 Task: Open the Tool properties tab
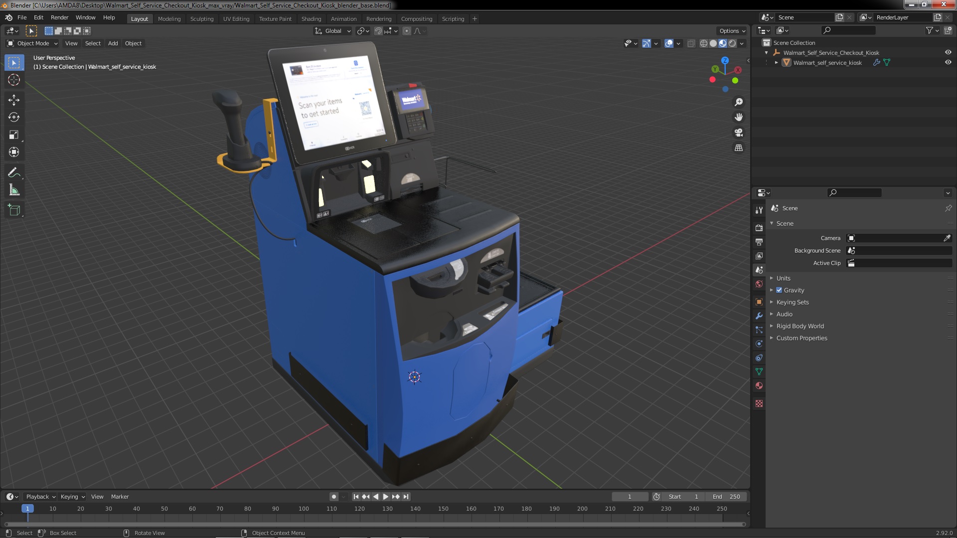click(x=759, y=210)
